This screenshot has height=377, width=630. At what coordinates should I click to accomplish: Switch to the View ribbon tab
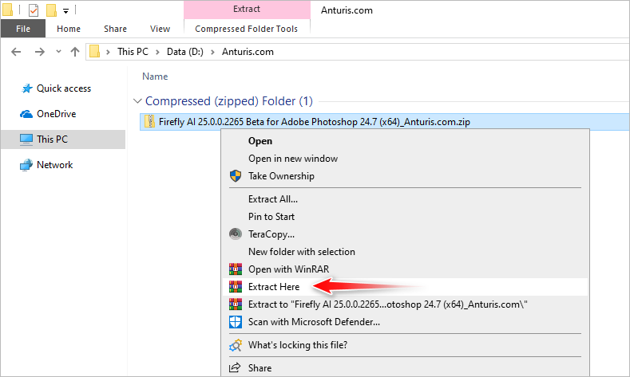[160, 29]
